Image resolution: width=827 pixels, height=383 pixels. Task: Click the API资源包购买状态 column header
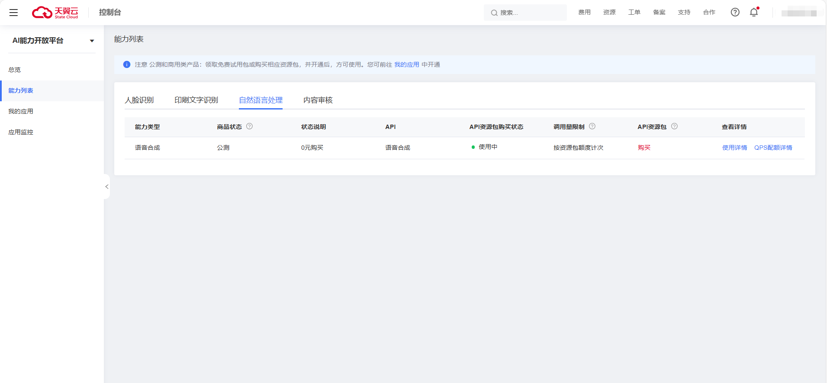point(496,127)
